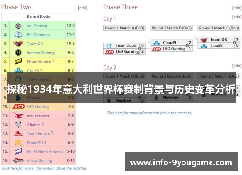Image resolution: width=242 pixels, height=175 pixels.
Task: Click LGD Gaming name in Match A
Action: pyautogui.click(x=127, y=52)
